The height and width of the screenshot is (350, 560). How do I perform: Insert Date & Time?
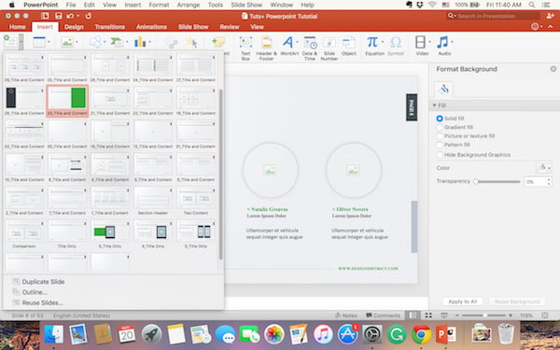tap(310, 48)
